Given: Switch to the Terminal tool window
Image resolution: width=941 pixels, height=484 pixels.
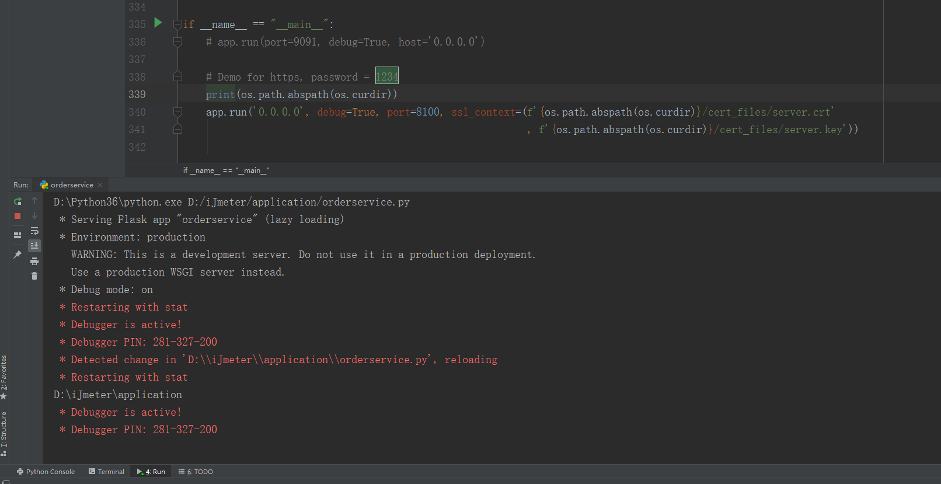Looking at the screenshot, I should (x=106, y=472).
